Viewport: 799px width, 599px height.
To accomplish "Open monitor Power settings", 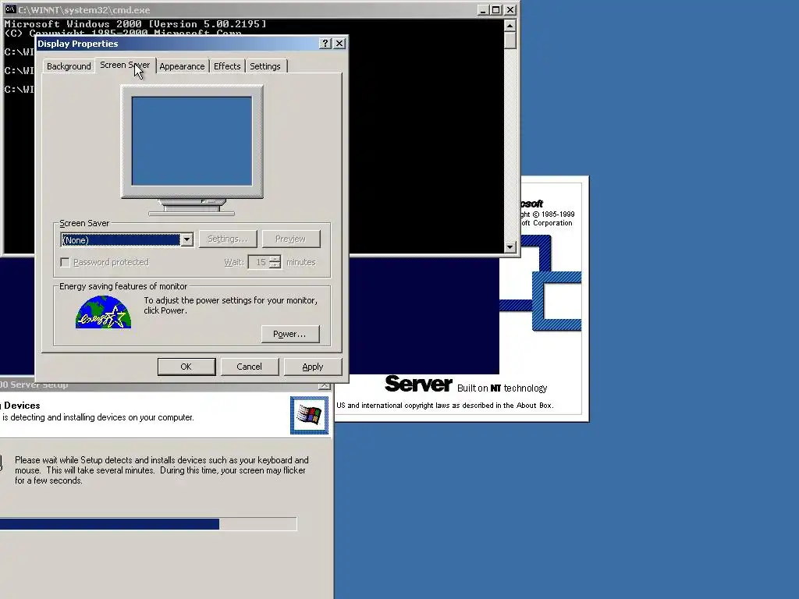I will 290,334.
